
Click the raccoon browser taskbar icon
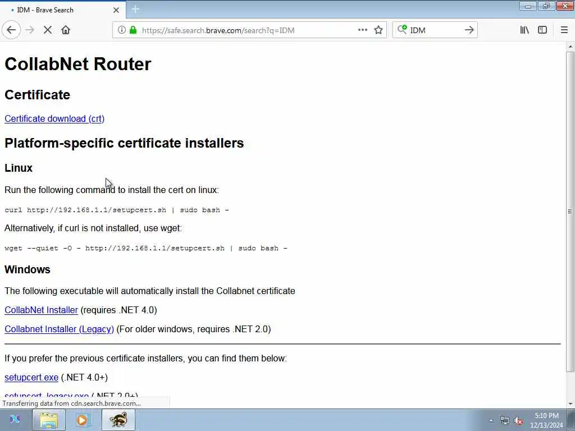click(x=118, y=420)
